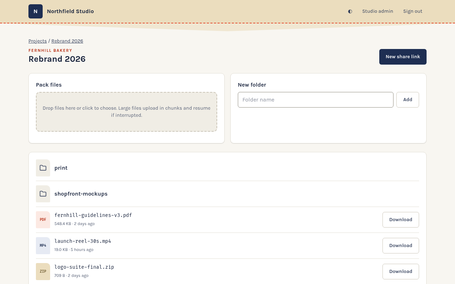Toggle the dark/light theme icon
The height and width of the screenshot is (284, 455).
click(350, 11)
